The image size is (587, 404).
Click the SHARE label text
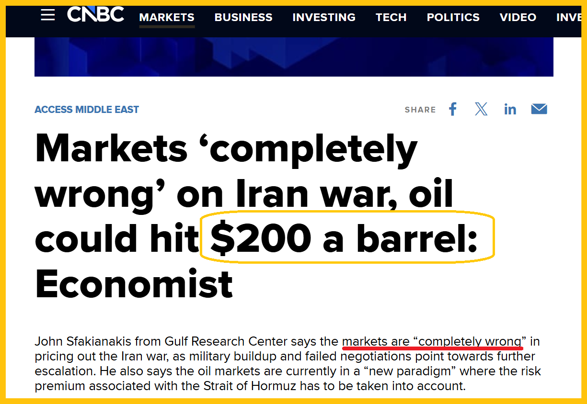420,110
